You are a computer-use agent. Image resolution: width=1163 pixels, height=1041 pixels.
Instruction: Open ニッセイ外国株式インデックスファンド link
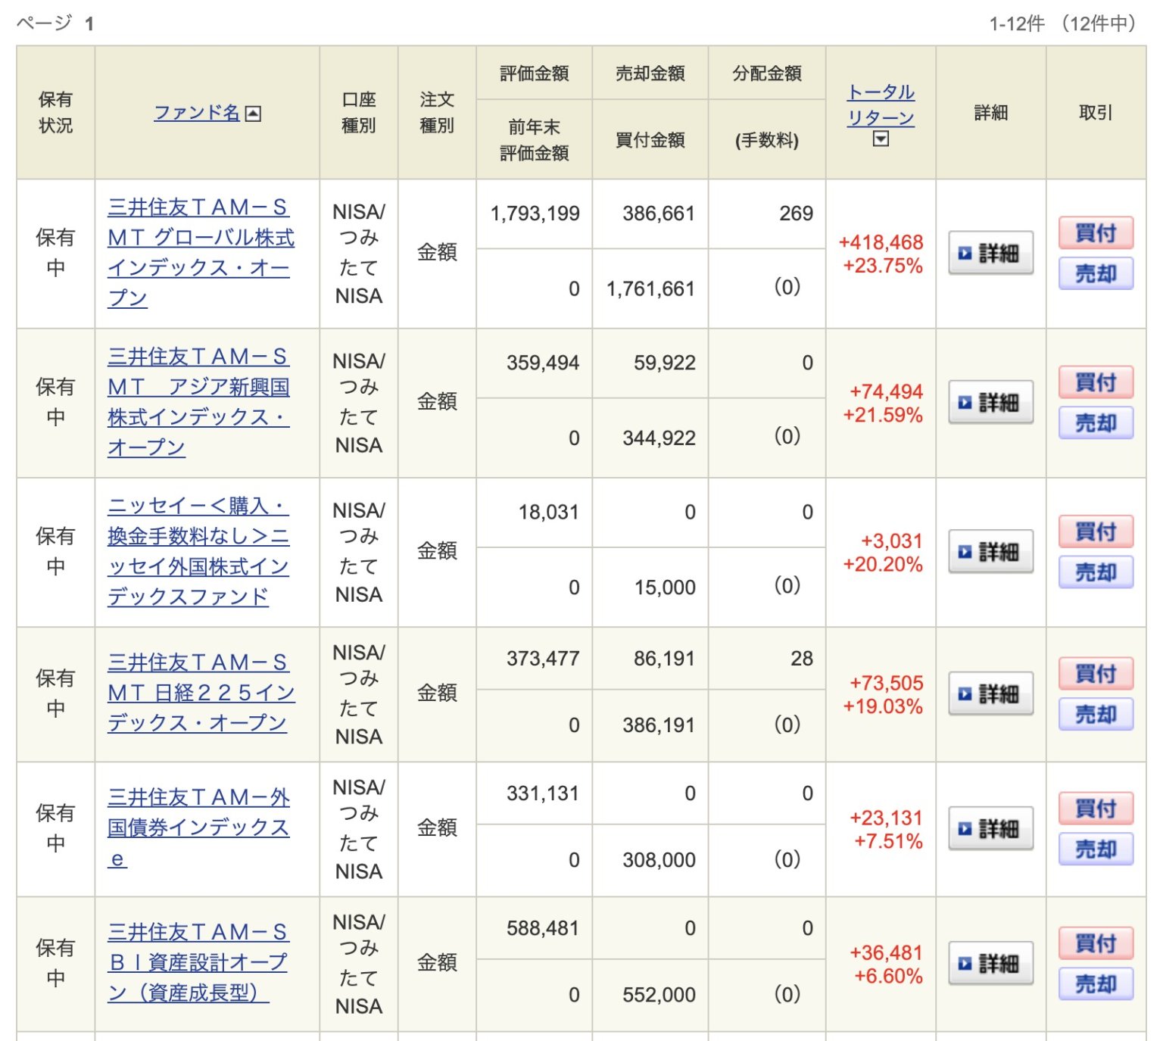coord(198,551)
